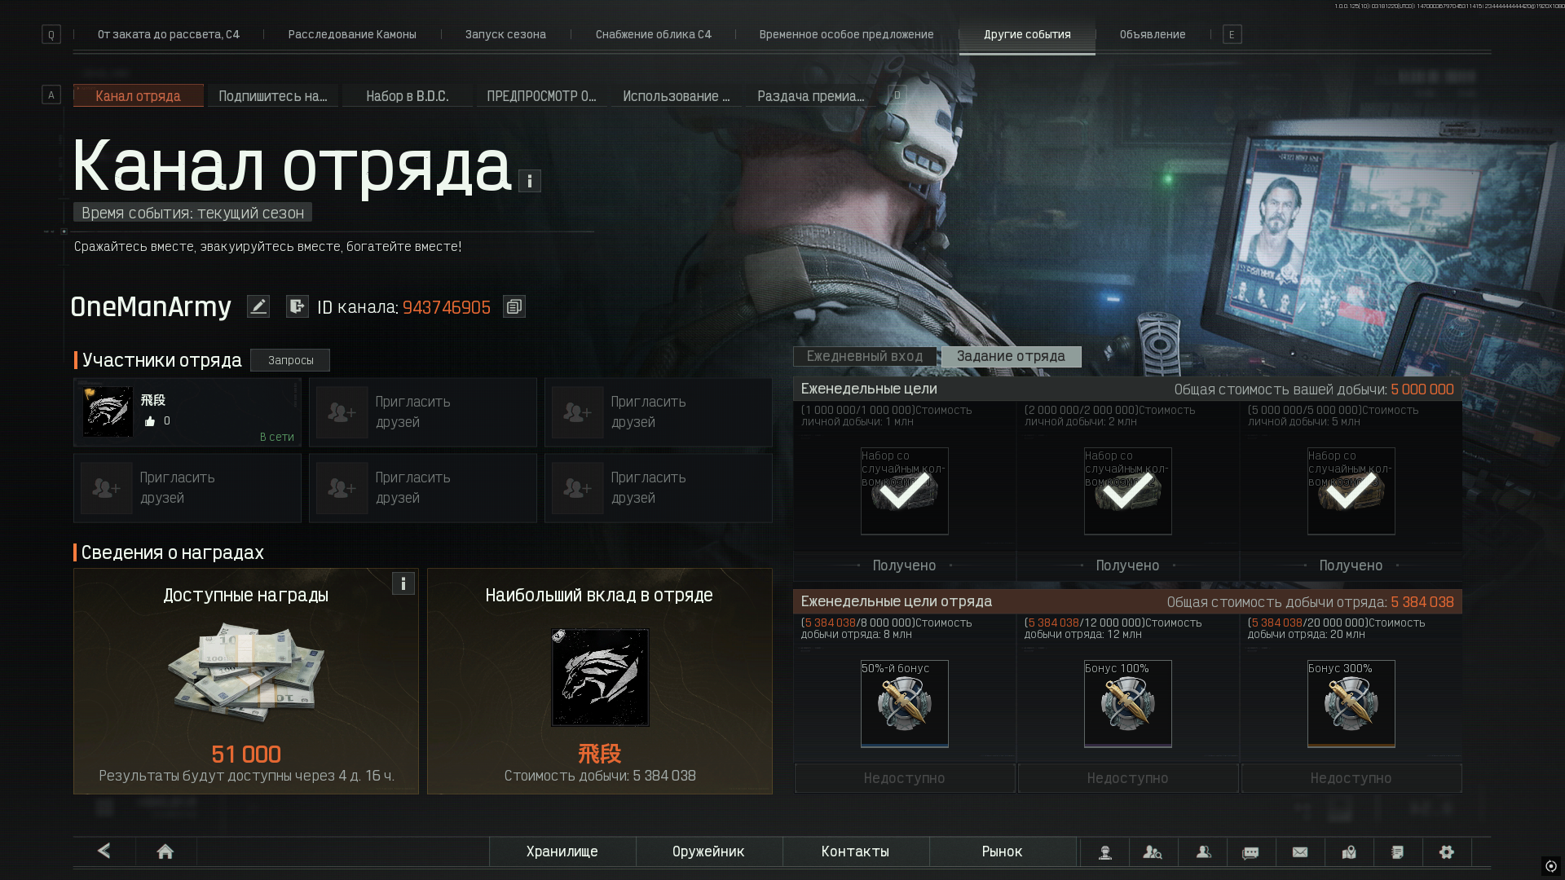1565x880 pixels.
Task: Go back using the left arrow icon
Action: click(104, 851)
